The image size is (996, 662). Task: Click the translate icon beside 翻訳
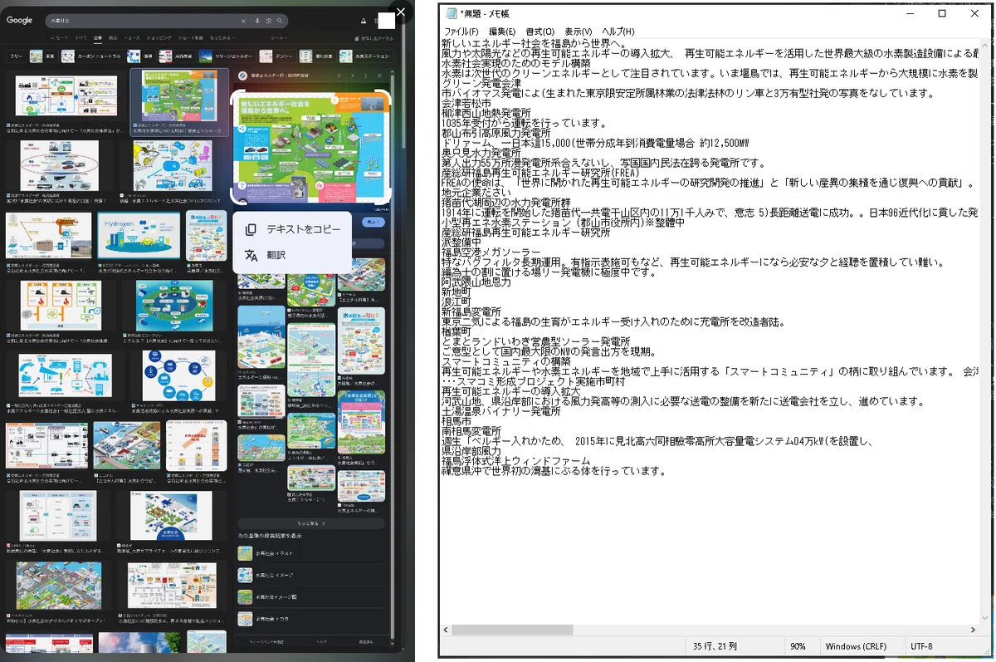click(251, 255)
